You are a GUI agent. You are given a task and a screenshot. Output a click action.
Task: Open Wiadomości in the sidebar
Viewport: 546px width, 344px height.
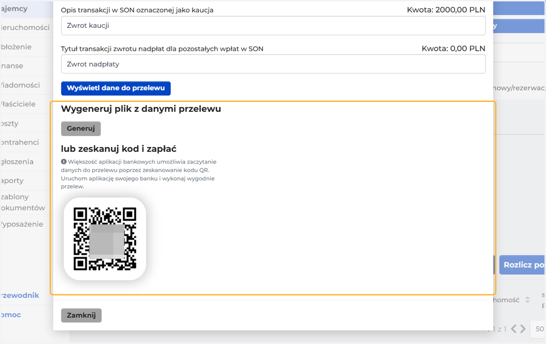[x=20, y=85]
